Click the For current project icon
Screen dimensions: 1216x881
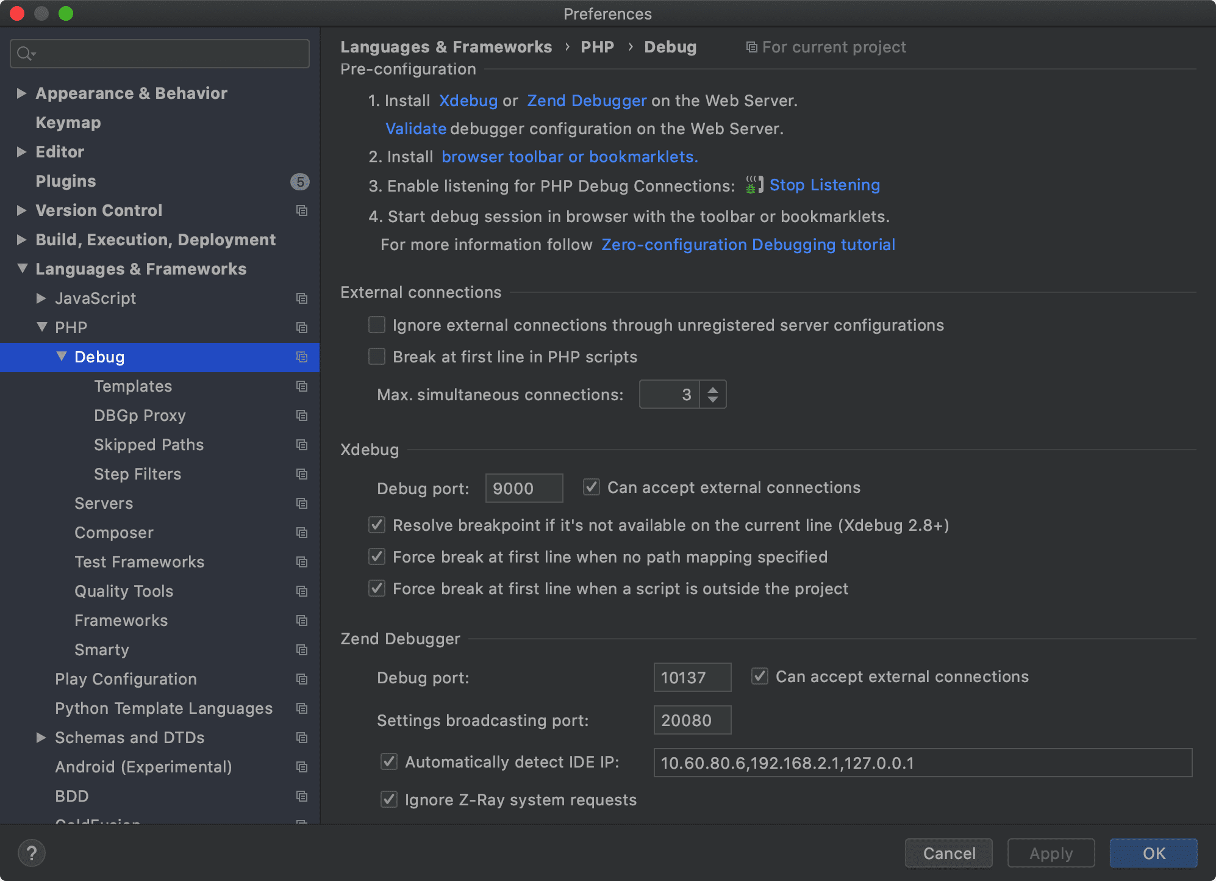pos(751,46)
